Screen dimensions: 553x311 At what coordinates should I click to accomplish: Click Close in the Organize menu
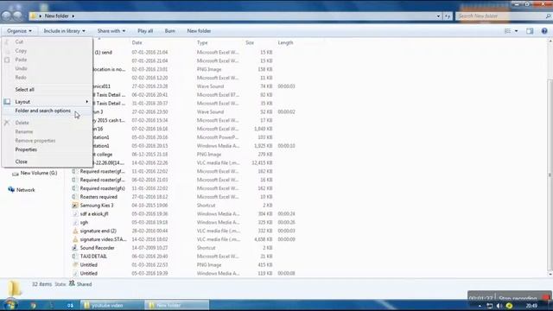(21, 162)
